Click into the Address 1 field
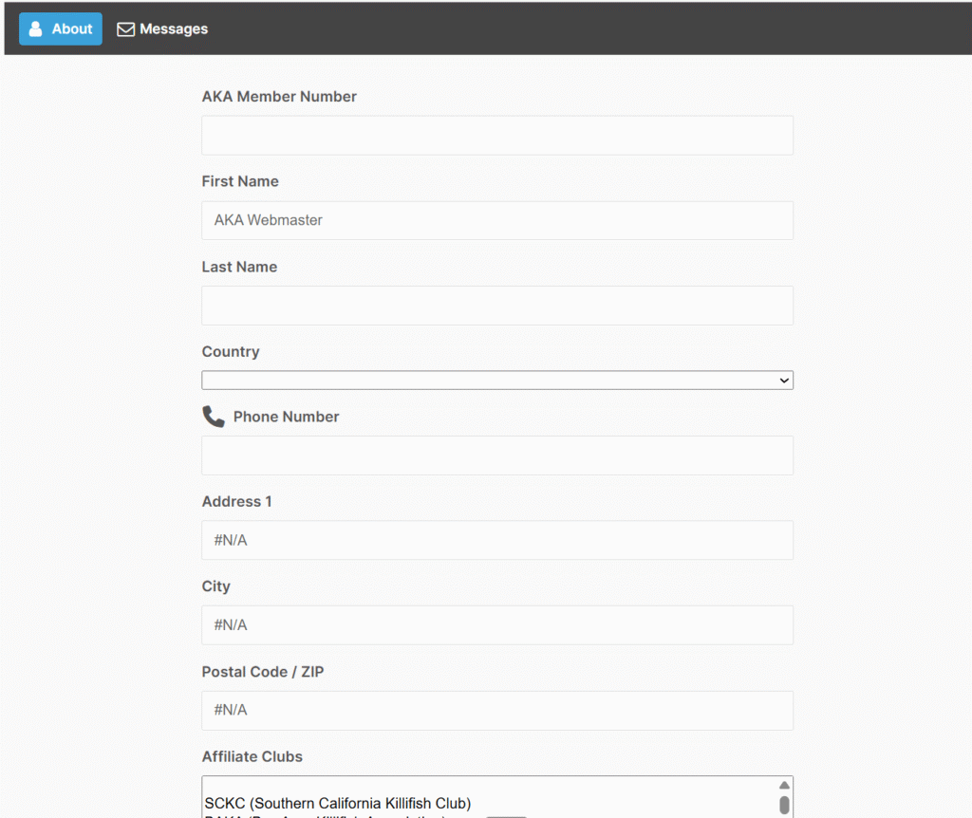Image resolution: width=972 pixels, height=818 pixels. 496,540
